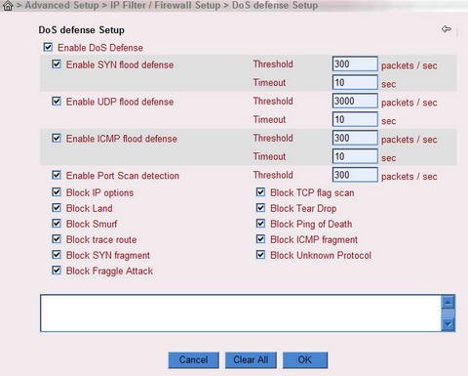Uncheck Block trace route
Image resolution: width=468 pixels, height=376 pixels.
pyautogui.click(x=57, y=239)
